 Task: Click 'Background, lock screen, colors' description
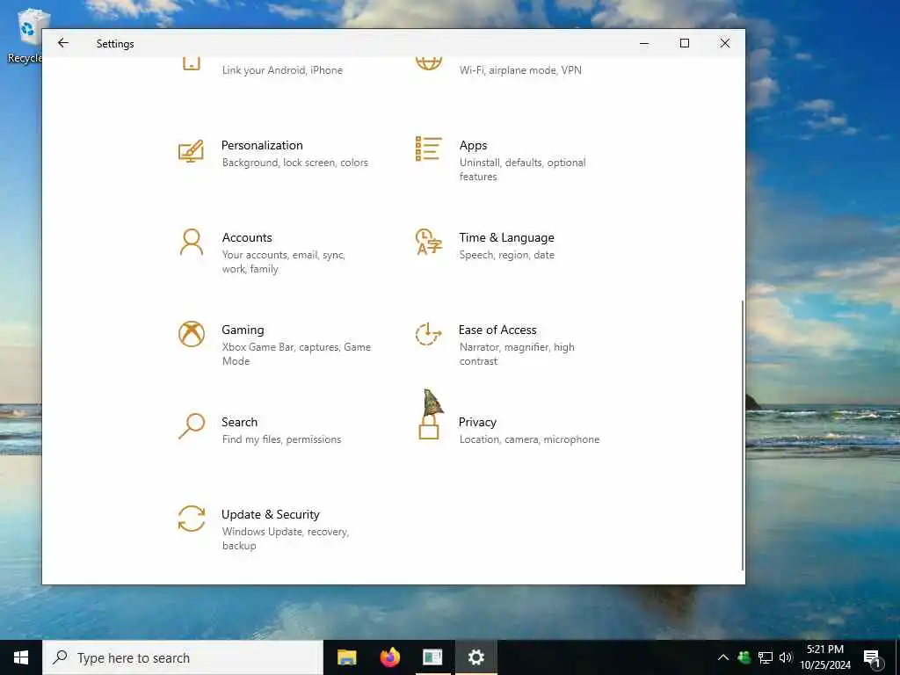click(295, 163)
